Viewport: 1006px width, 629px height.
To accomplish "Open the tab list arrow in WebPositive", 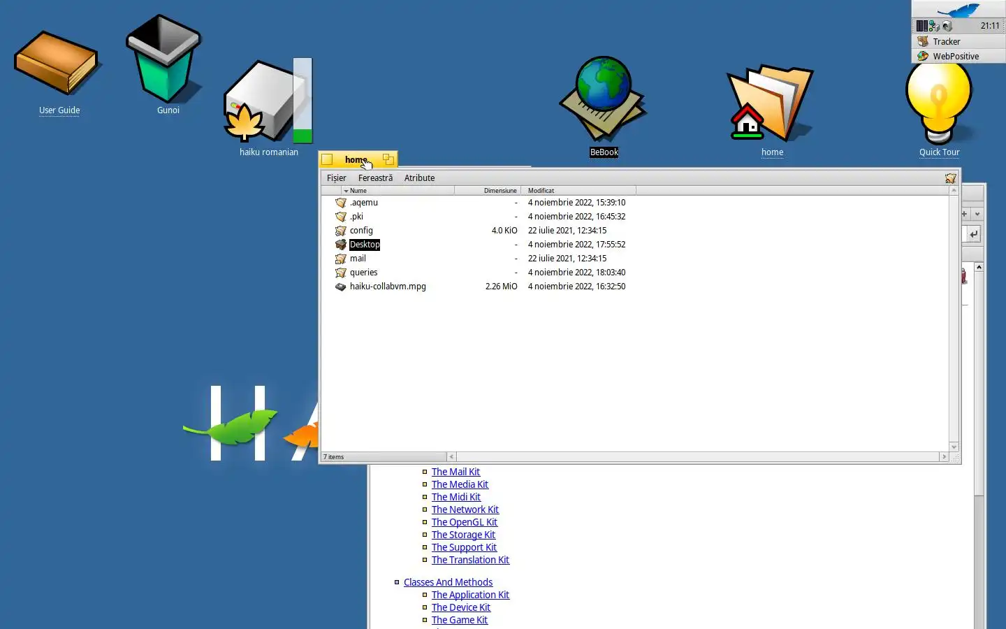I will pyautogui.click(x=977, y=214).
